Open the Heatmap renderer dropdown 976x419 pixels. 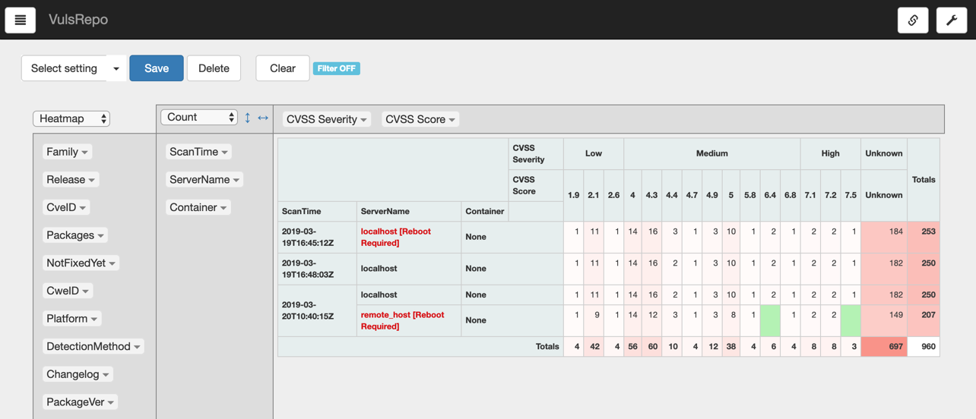pyautogui.click(x=71, y=118)
